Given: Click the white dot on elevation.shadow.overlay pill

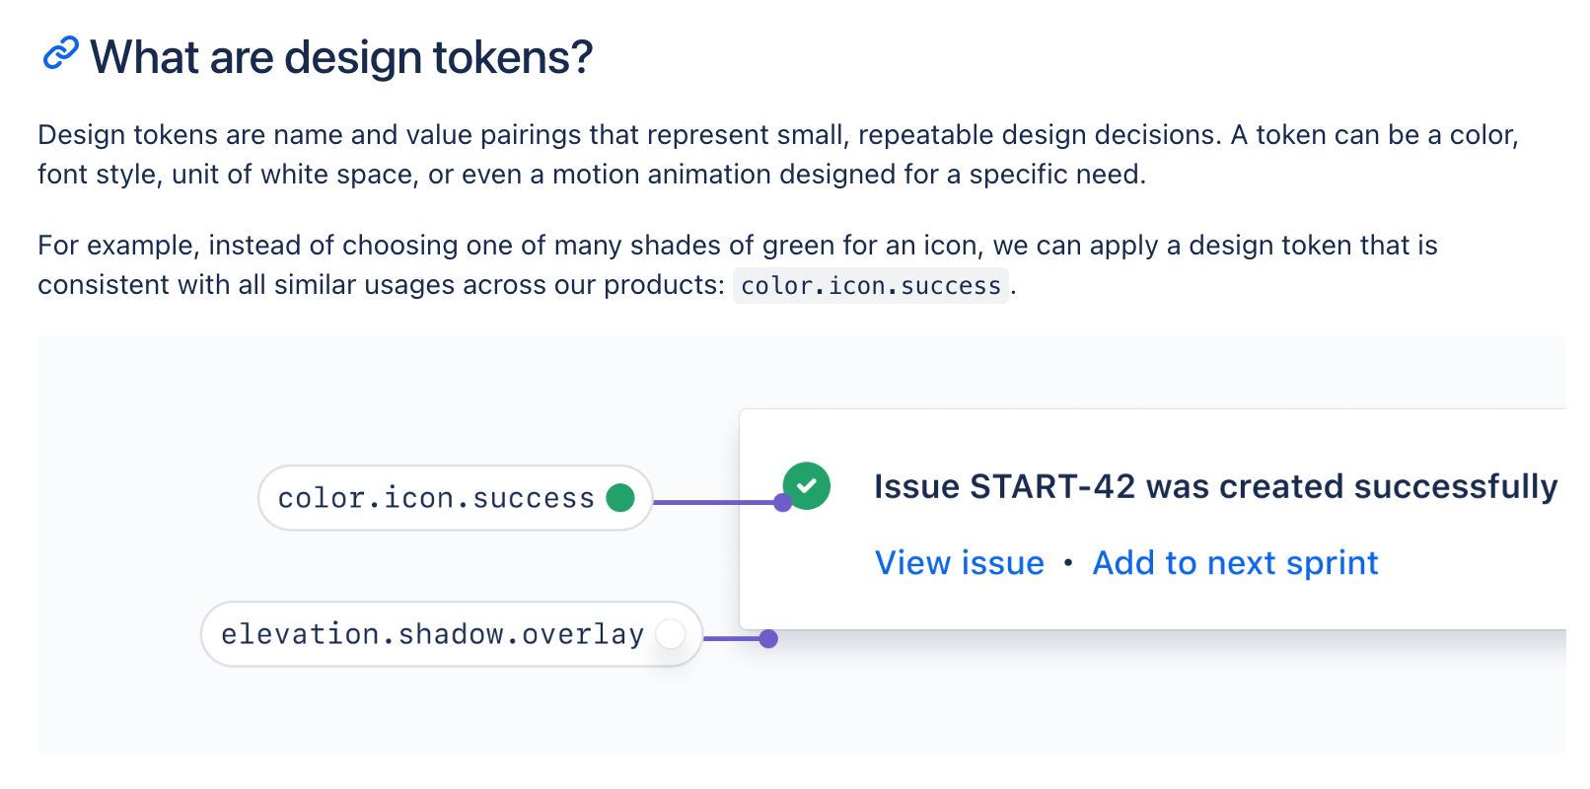Looking at the screenshot, I should click(x=671, y=635).
